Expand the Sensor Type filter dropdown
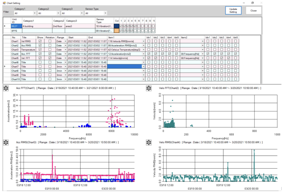The width and height of the screenshot is (282, 193). coord(106,13)
